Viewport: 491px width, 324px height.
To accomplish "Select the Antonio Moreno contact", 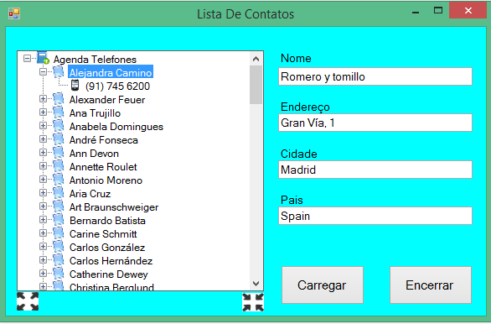I will [106, 180].
